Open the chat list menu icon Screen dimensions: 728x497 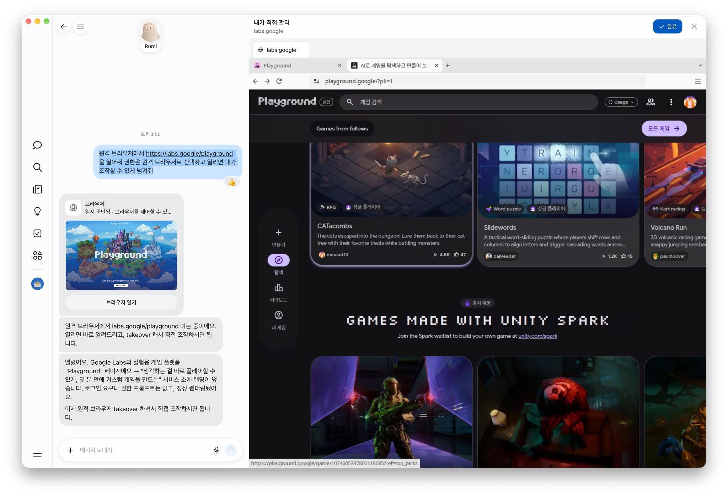(x=80, y=27)
